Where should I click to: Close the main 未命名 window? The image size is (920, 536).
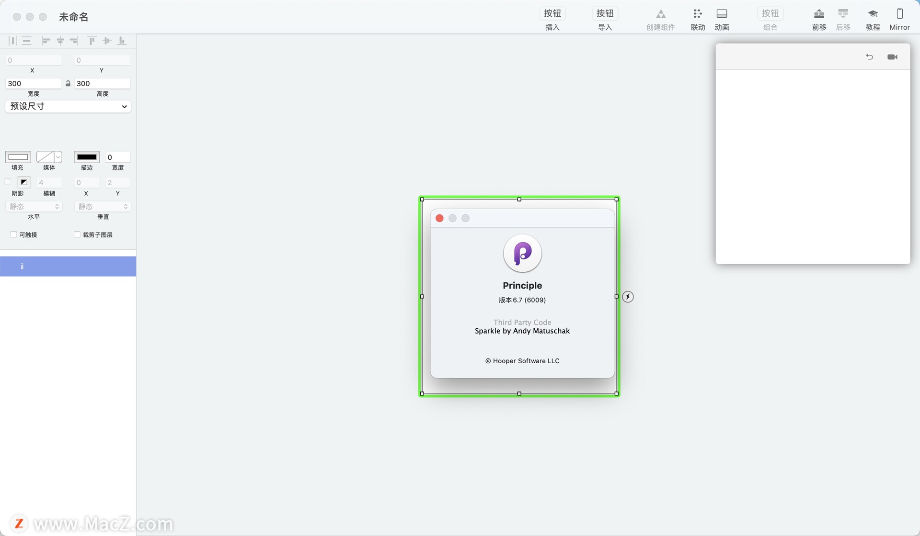(x=17, y=17)
